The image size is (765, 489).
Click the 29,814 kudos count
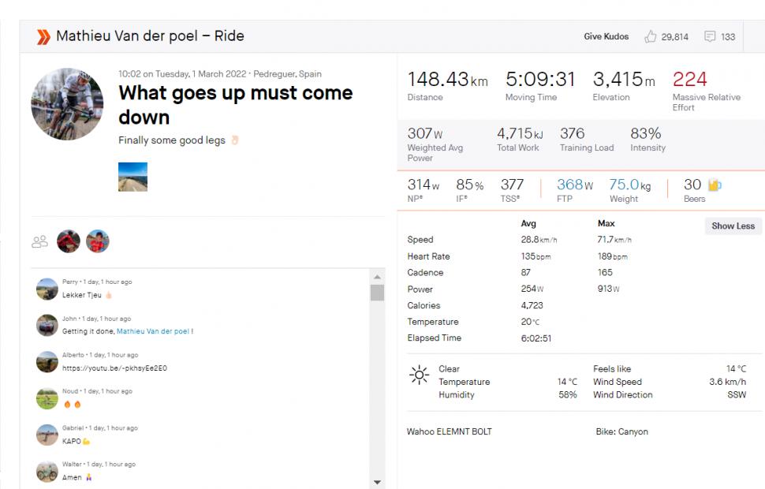[675, 36]
